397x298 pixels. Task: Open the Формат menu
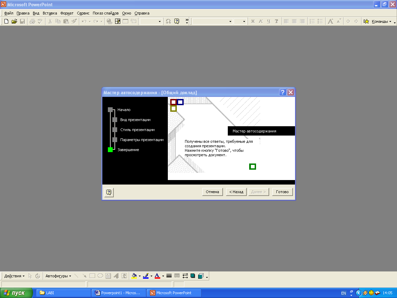pyautogui.click(x=67, y=13)
